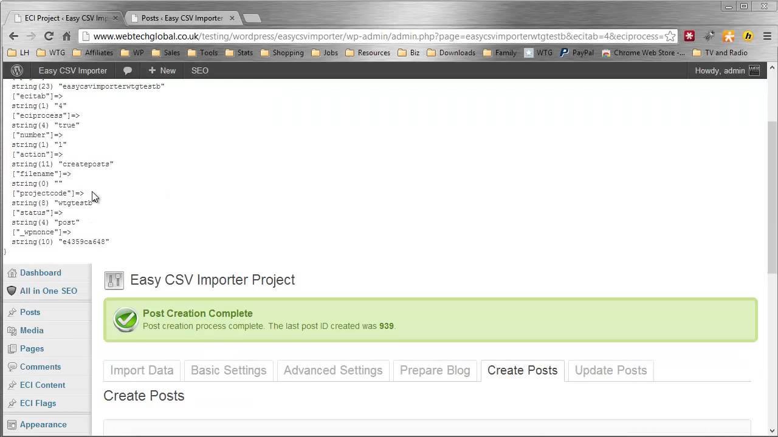Screen dimensions: 778x437
Task: Close the ECI Project browser tab
Action: (115, 18)
